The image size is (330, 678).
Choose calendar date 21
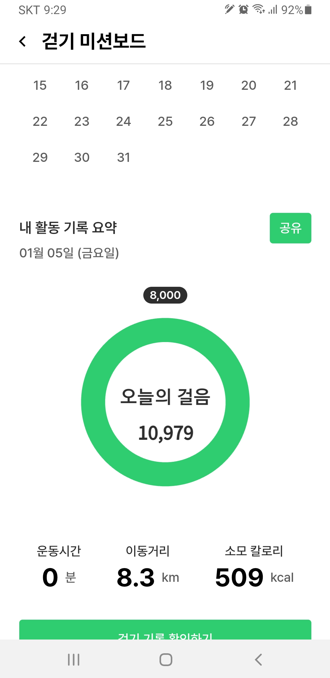pos(290,86)
